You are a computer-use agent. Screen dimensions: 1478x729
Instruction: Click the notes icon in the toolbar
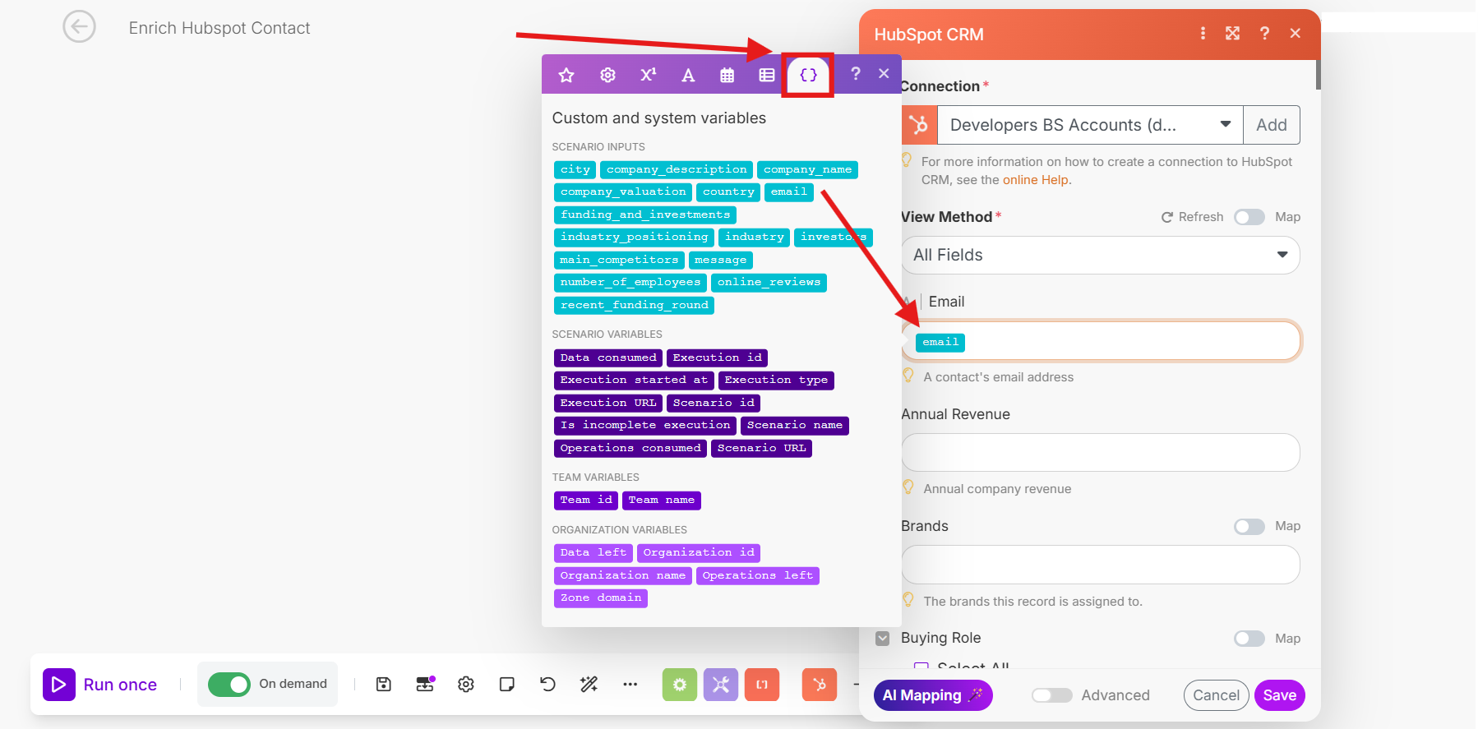507,684
